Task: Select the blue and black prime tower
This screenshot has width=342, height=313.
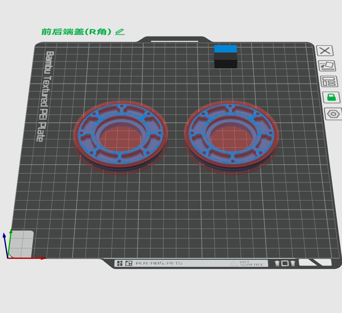Action: [x=225, y=57]
